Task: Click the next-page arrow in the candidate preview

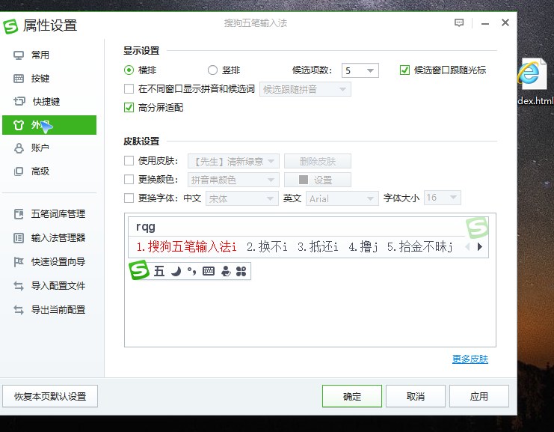Action: pyautogui.click(x=479, y=246)
